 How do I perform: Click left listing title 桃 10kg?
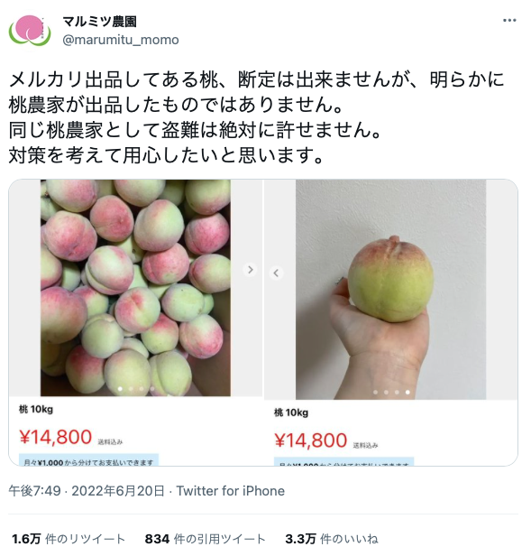36,410
